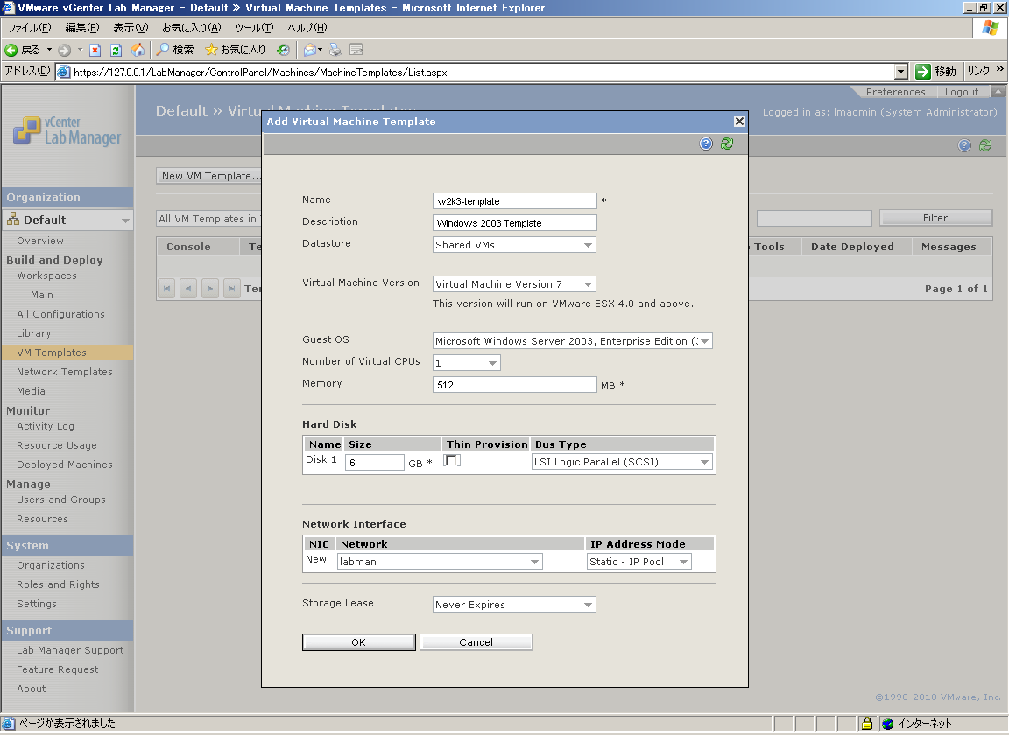Open Activity Log in sidebar
This screenshot has height=735, width=1009.
pyautogui.click(x=45, y=426)
